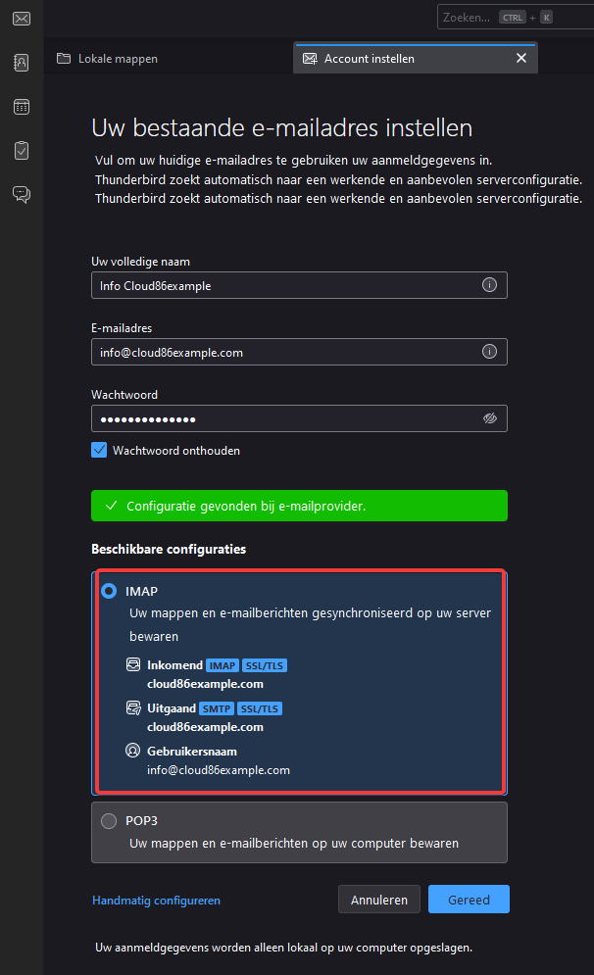The width and height of the screenshot is (594, 975).
Task: Click the E-mailadres input field
Action: [299, 352]
